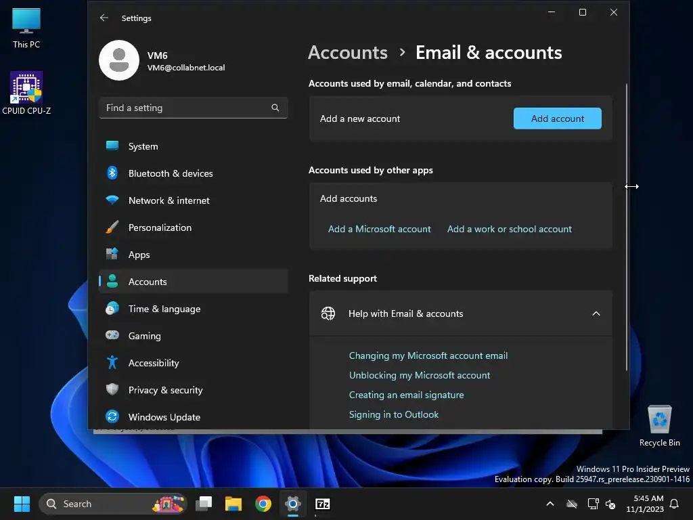Click the Find a setting search box
The width and height of the screenshot is (693, 520).
194,108
